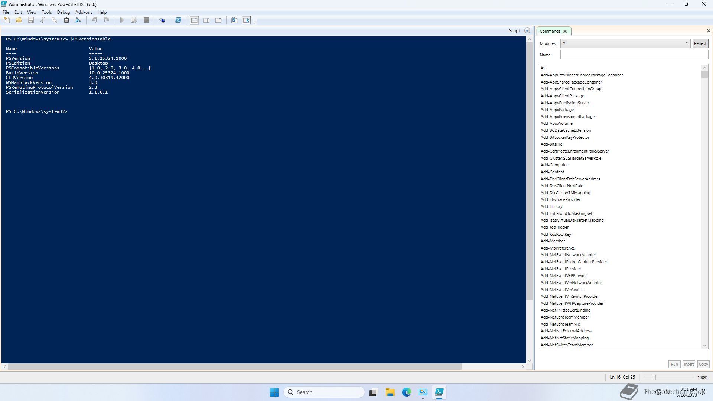Open toolbar overflow options arrow

(x=255, y=23)
